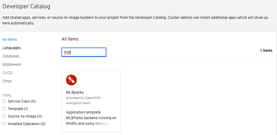Choose the Middleware category
The image size is (277, 135).
[12, 64]
